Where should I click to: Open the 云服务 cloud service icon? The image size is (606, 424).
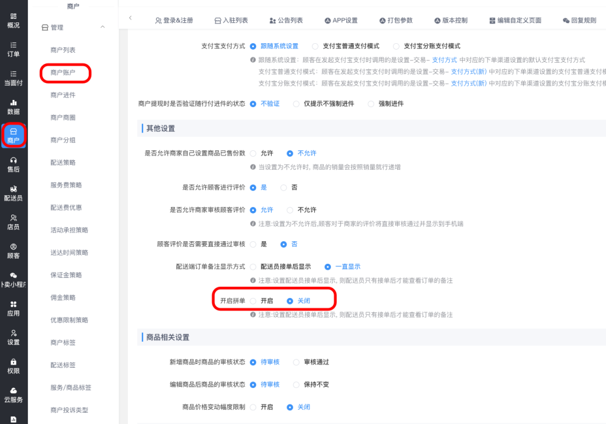(13, 391)
